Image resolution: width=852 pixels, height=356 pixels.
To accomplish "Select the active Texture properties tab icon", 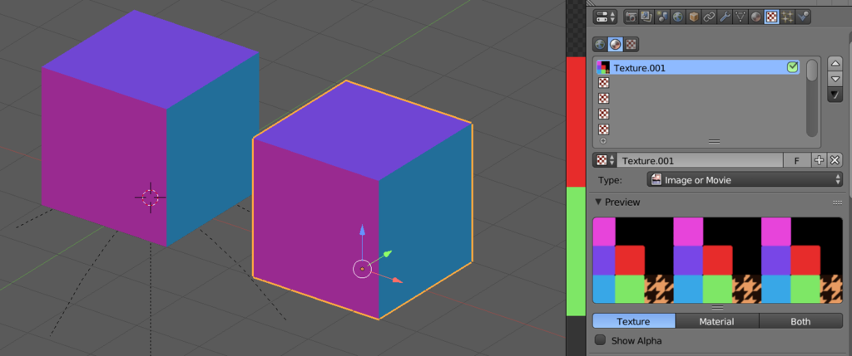I will coord(771,17).
